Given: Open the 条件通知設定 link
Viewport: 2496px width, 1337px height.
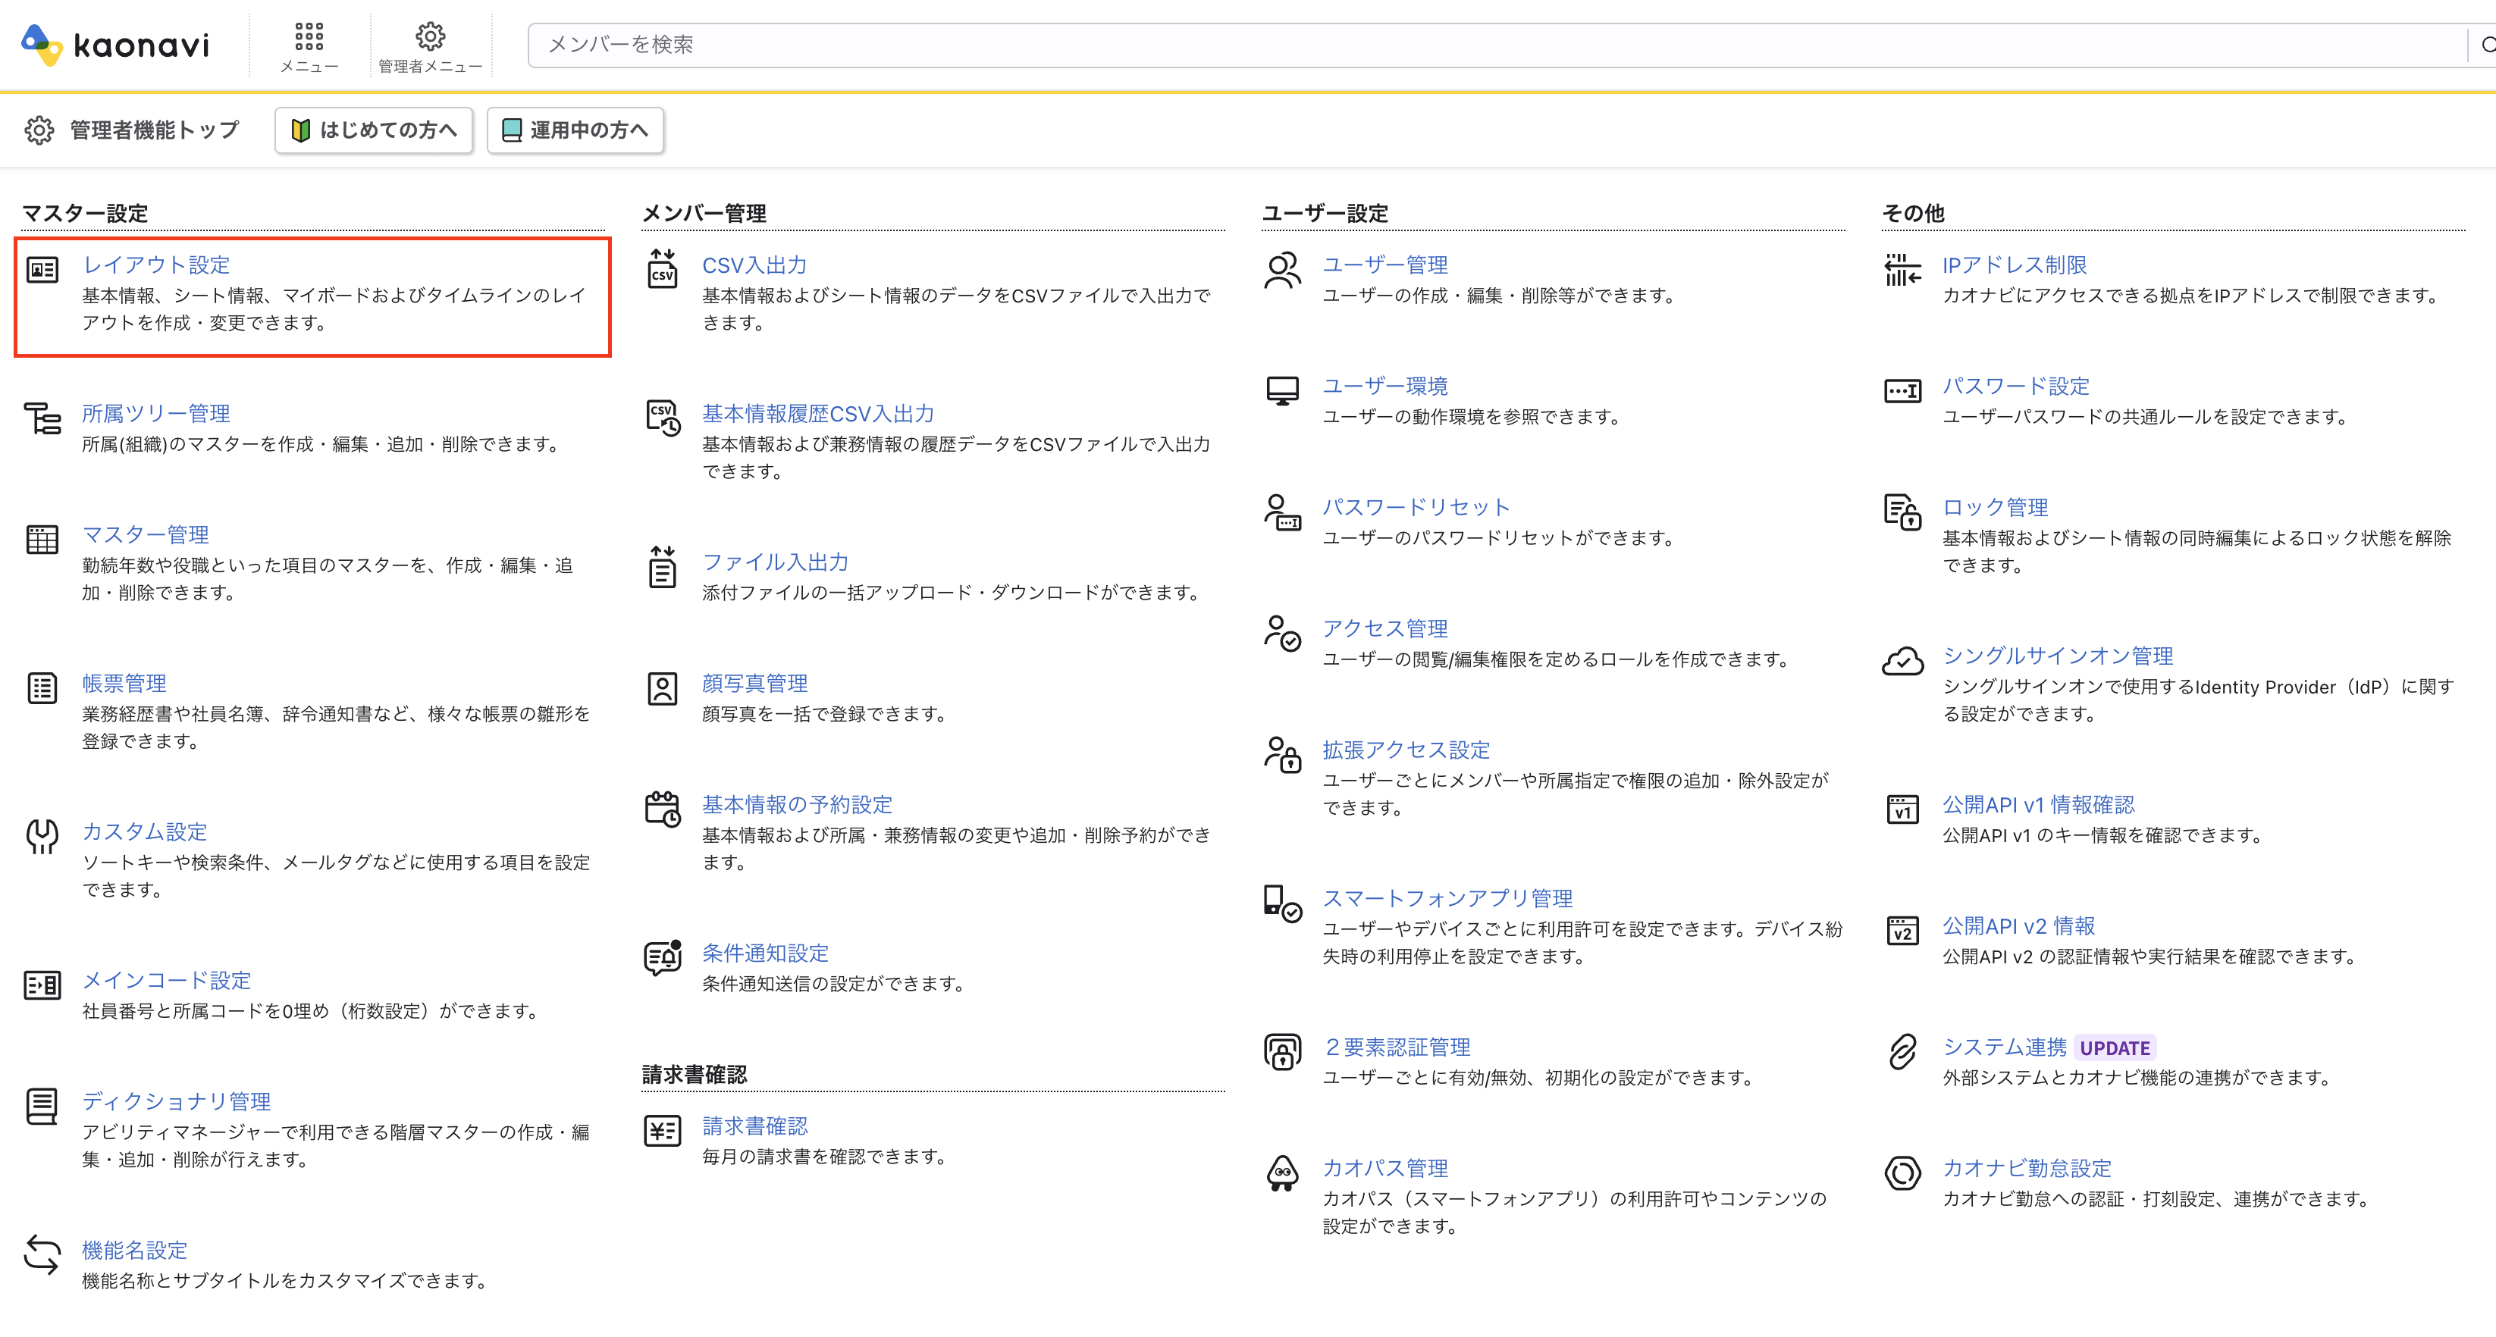Looking at the screenshot, I should pyautogui.click(x=766, y=953).
